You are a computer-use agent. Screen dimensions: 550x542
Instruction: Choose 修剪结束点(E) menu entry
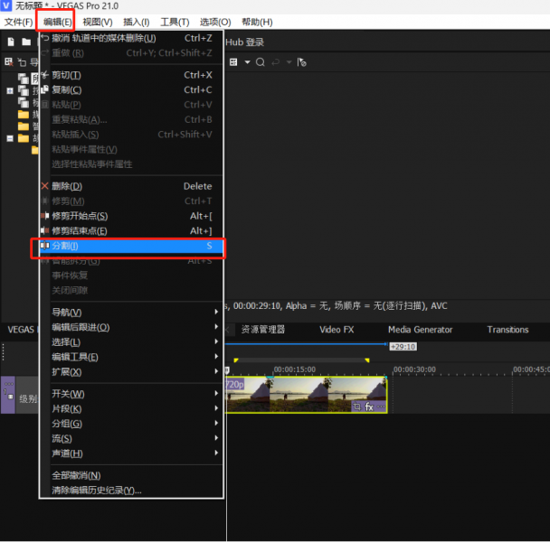(x=131, y=231)
